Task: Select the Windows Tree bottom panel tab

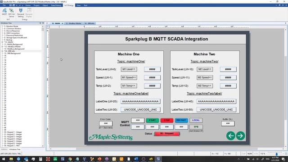Action: [15, 149]
